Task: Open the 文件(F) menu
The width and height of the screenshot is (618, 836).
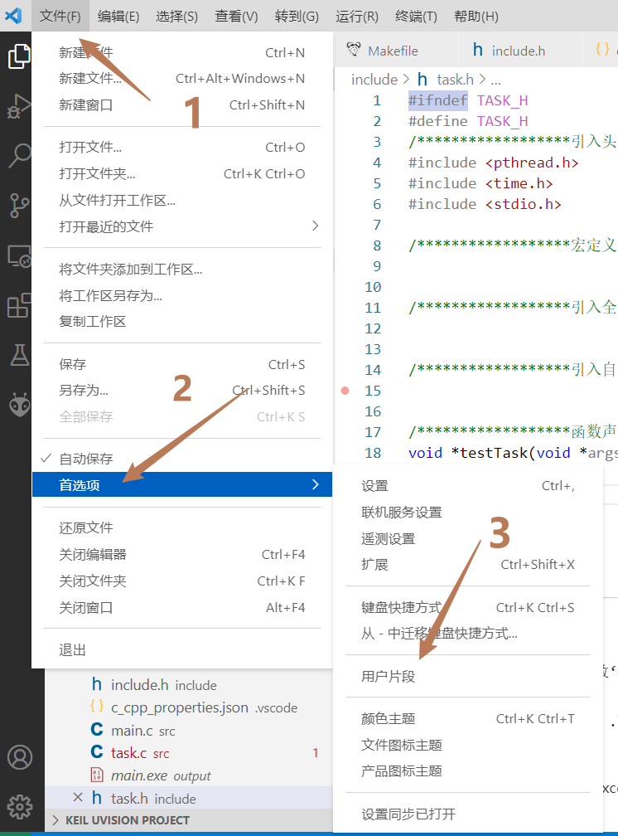Action: pyautogui.click(x=60, y=16)
